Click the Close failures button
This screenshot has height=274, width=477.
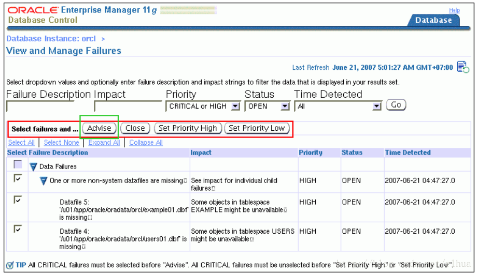click(x=135, y=128)
